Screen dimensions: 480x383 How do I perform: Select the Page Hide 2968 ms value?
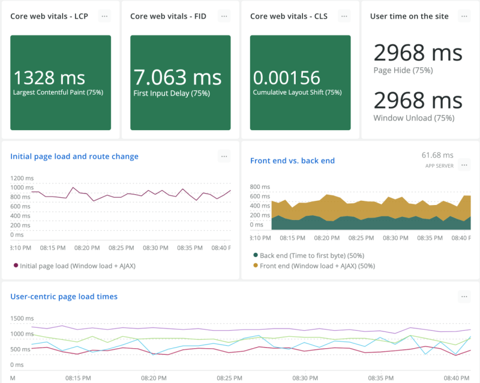click(418, 54)
